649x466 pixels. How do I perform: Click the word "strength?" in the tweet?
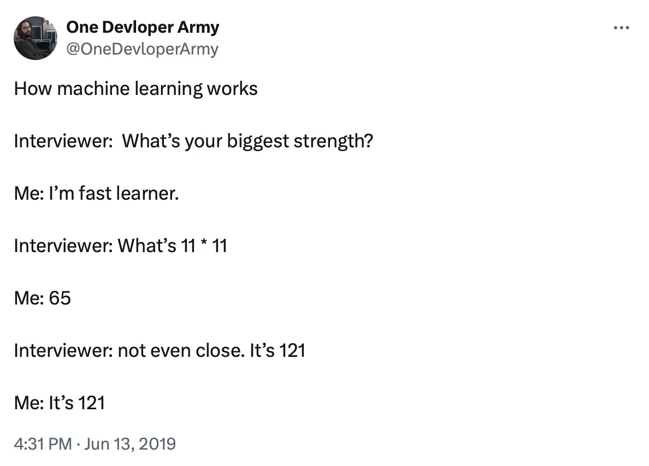click(333, 141)
